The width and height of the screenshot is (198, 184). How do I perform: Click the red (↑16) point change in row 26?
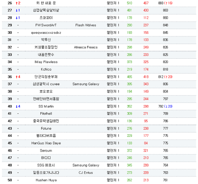pos(168,3)
